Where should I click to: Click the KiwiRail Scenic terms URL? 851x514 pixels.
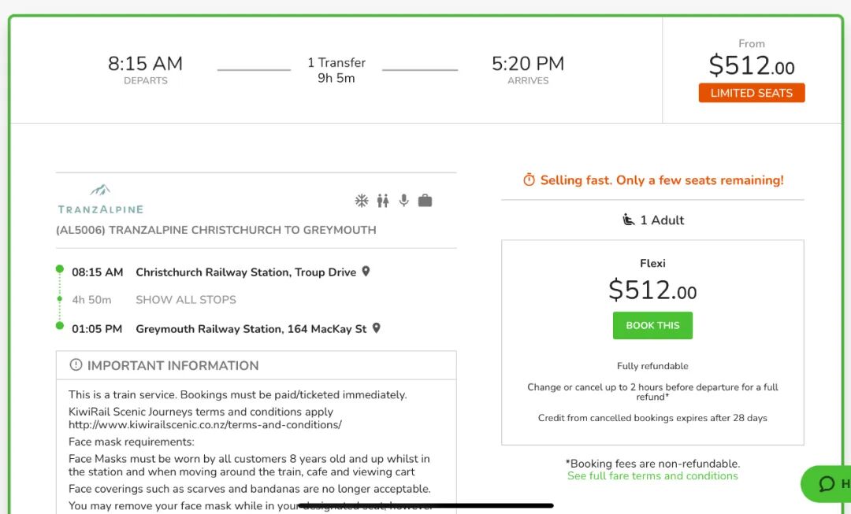(205, 425)
